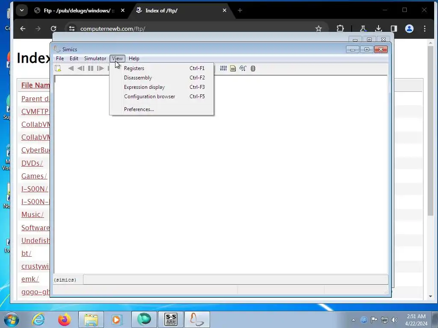Launch Internet Explorer from the taskbar
Viewport: 438px width, 328px height.
tap(38, 319)
